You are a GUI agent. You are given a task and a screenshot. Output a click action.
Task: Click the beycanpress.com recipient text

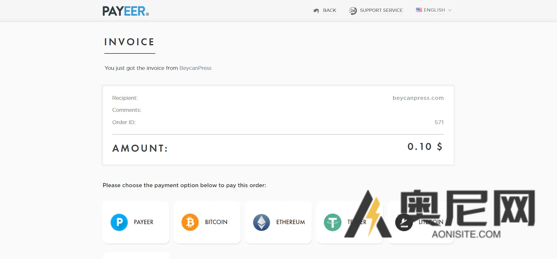coord(418,98)
